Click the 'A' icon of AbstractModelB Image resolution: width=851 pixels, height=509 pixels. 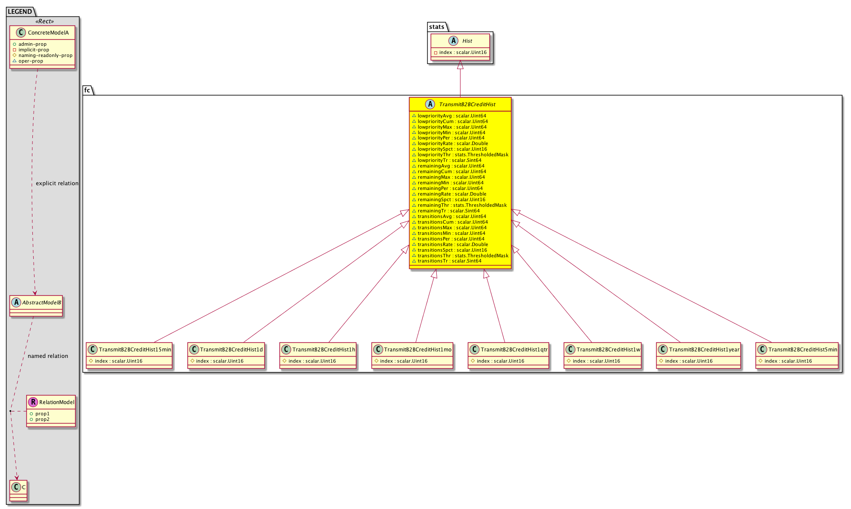tap(16, 302)
